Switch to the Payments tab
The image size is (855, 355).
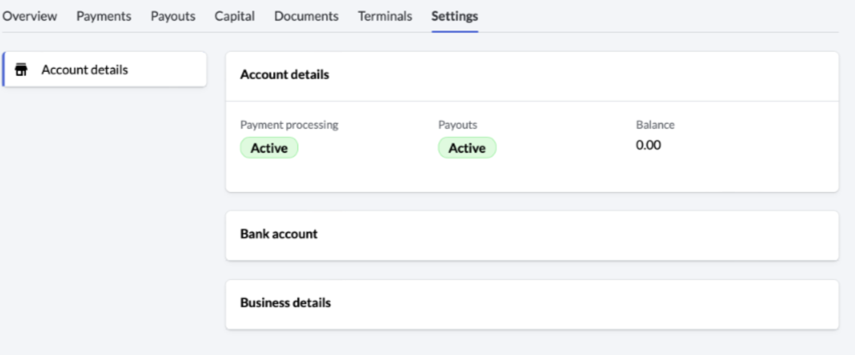(x=104, y=17)
